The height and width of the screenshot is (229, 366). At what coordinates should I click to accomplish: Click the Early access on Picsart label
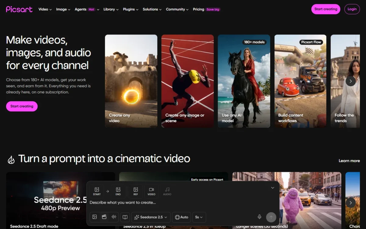[207, 180]
